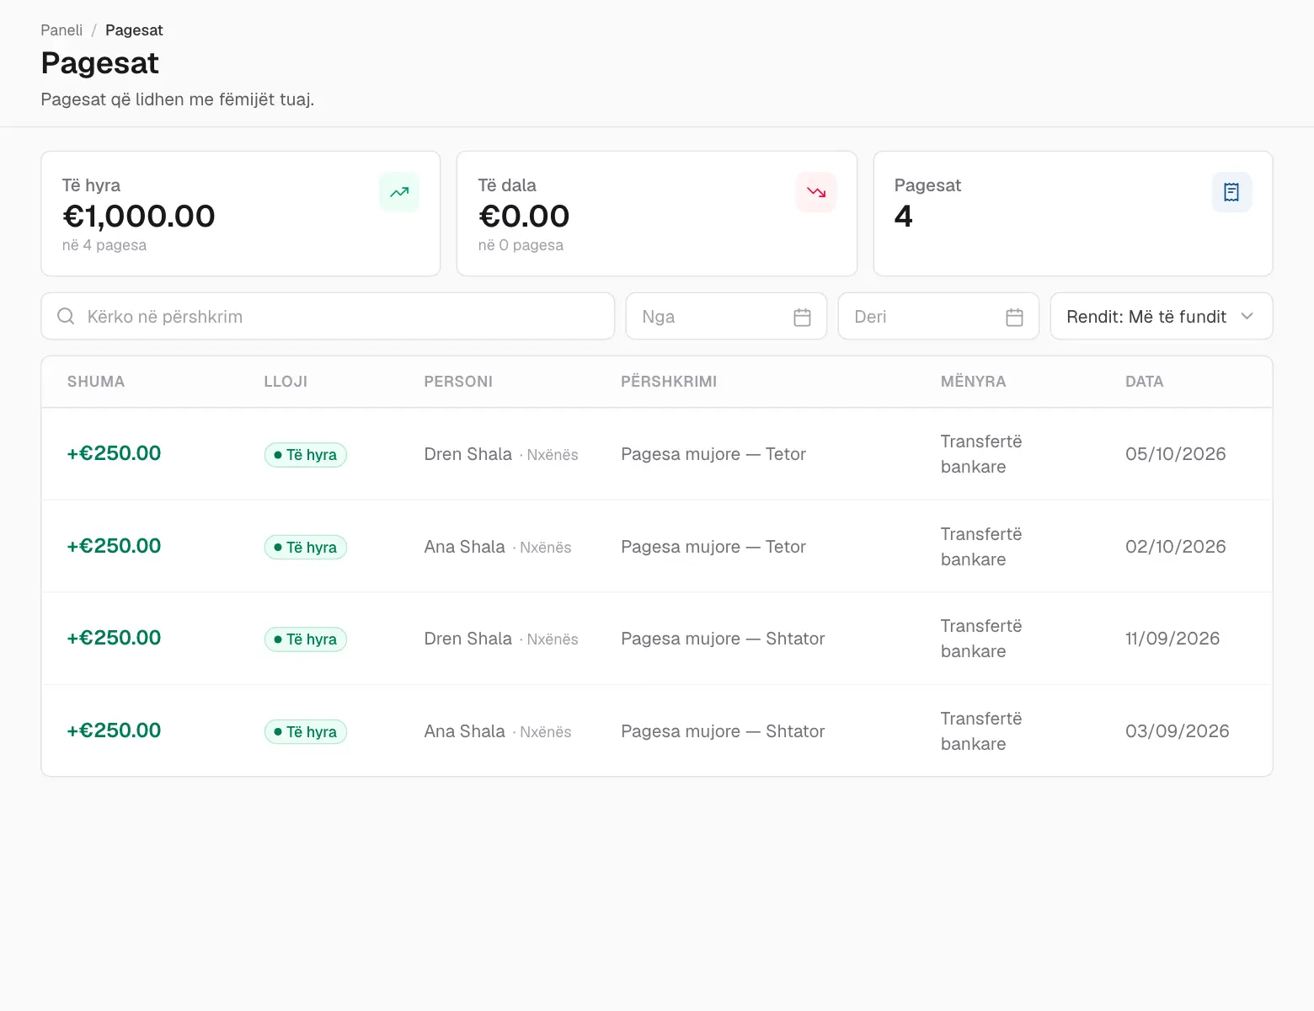This screenshot has height=1011, width=1314.
Task: Click the LLOJI column header
Action: [286, 382]
